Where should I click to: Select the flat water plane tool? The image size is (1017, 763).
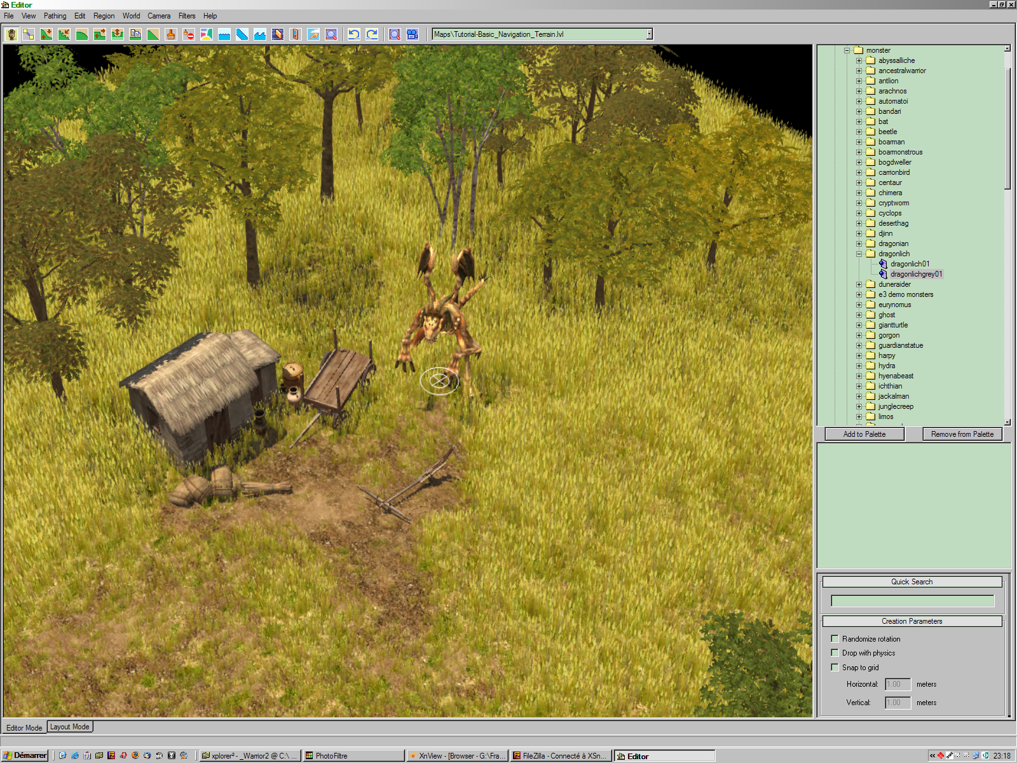224,34
